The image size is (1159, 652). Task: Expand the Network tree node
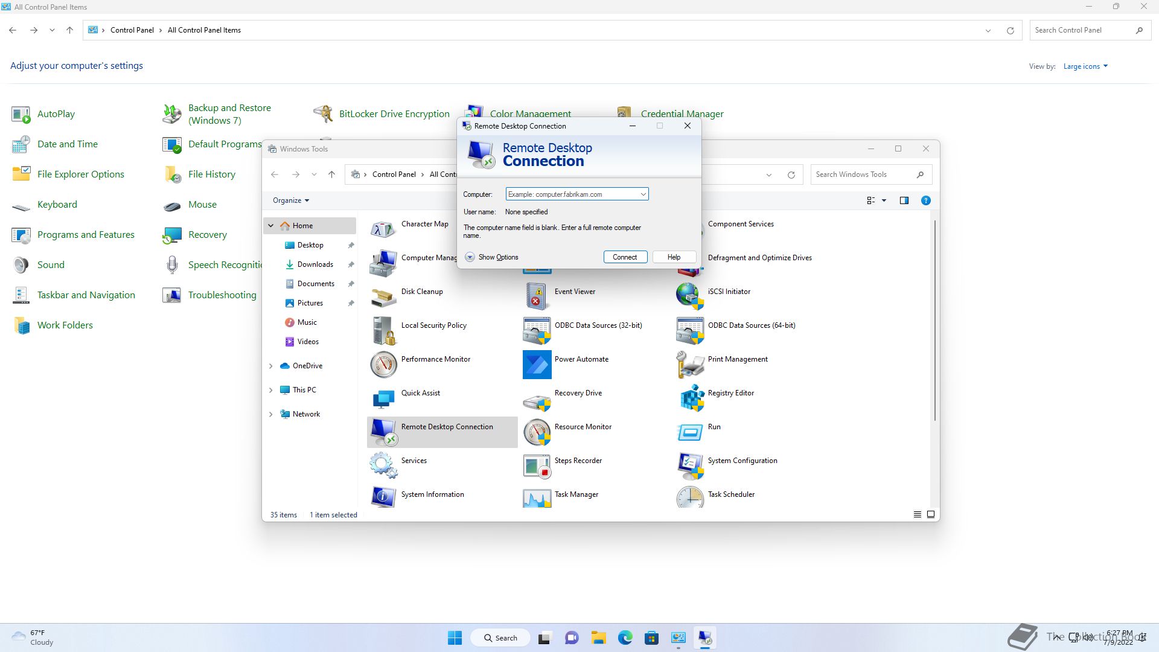pyautogui.click(x=271, y=414)
